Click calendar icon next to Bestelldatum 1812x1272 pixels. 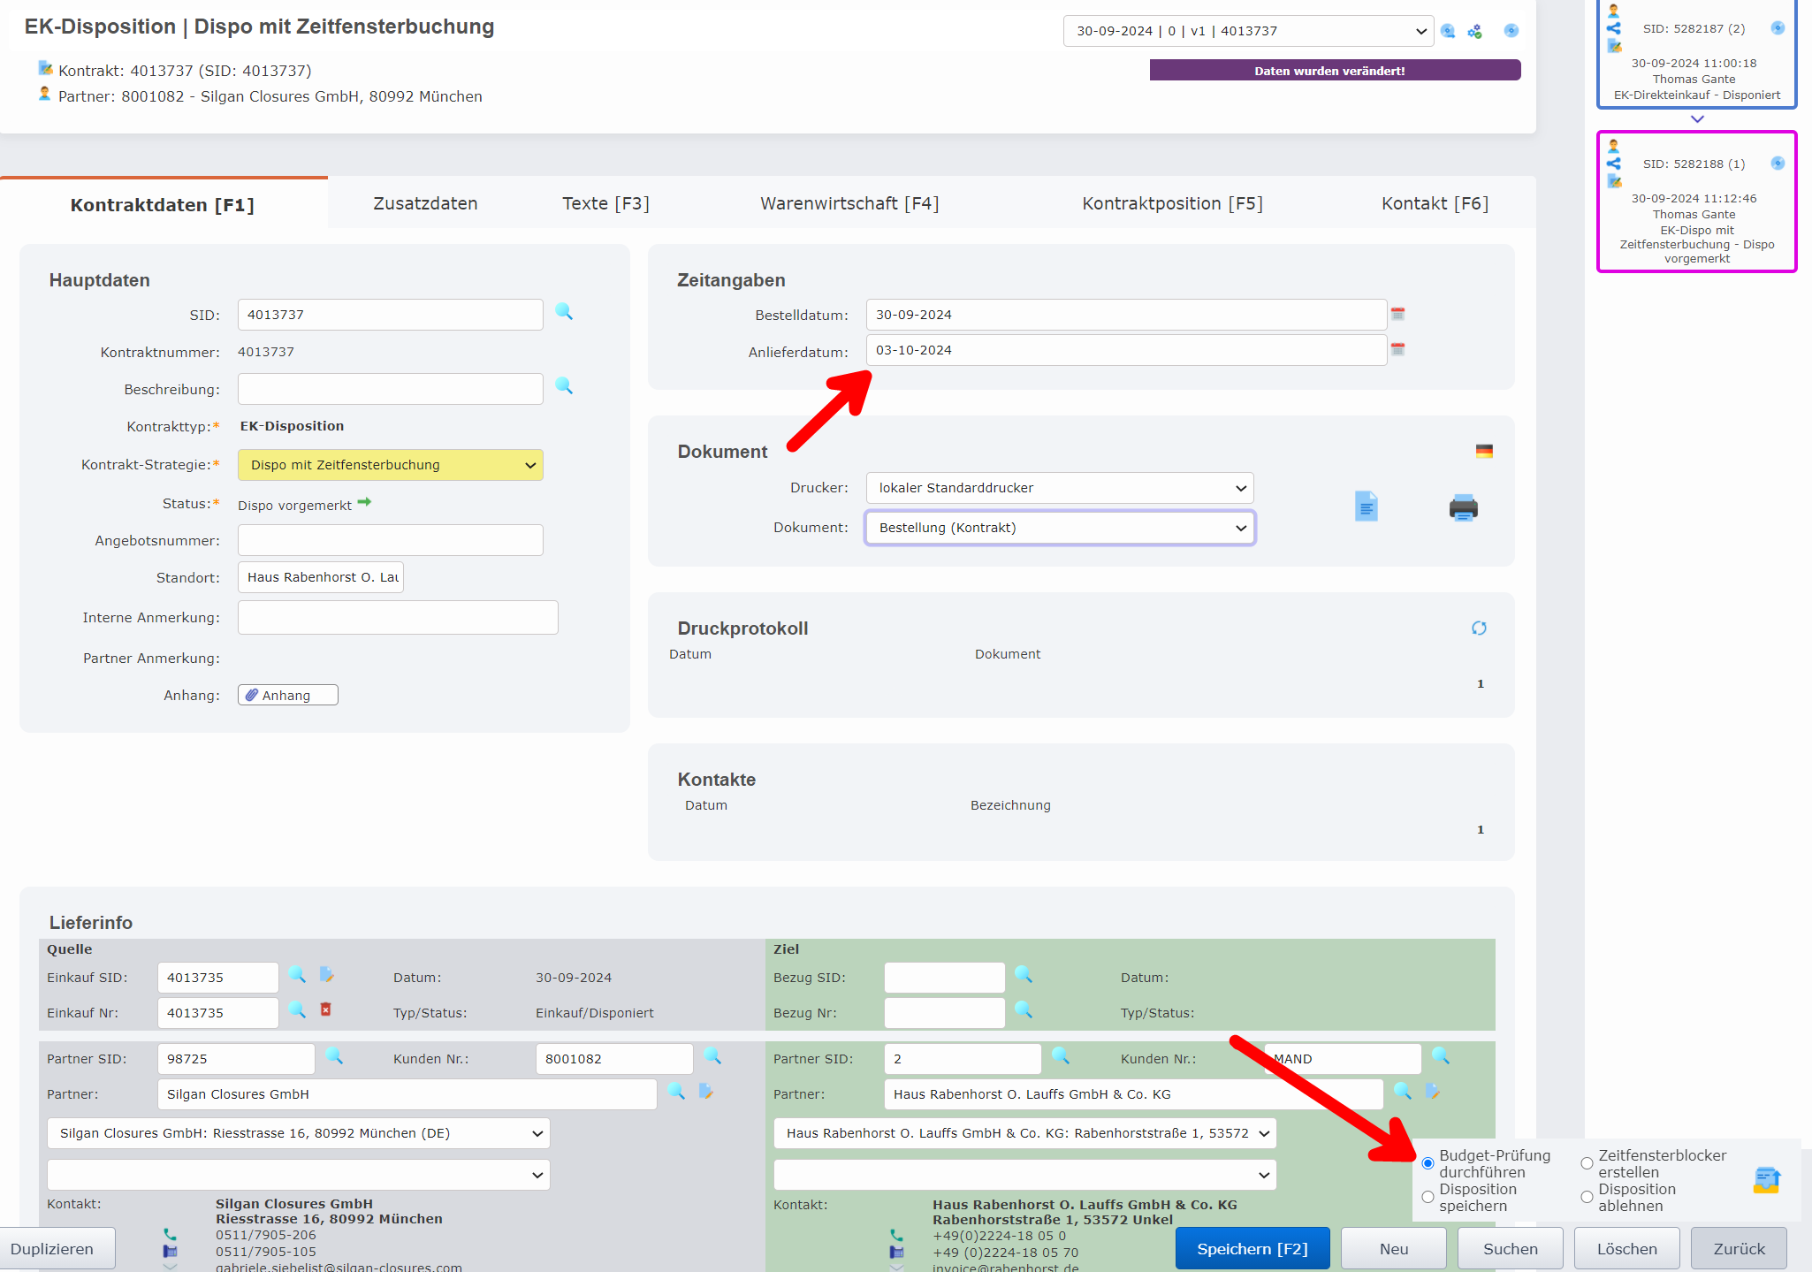coord(1397,315)
